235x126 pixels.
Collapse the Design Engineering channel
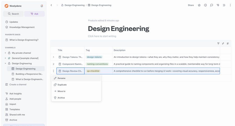(x=5, y=64)
